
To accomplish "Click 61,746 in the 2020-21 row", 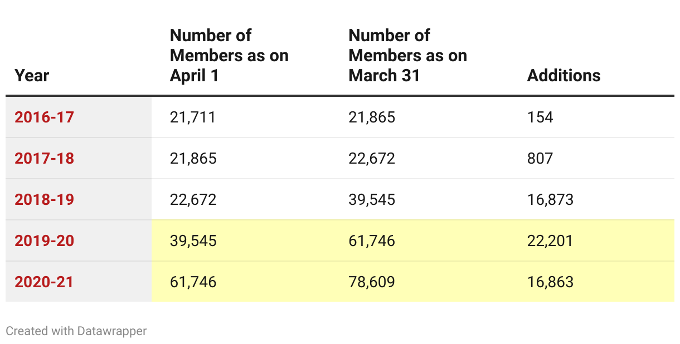I will (x=193, y=282).
